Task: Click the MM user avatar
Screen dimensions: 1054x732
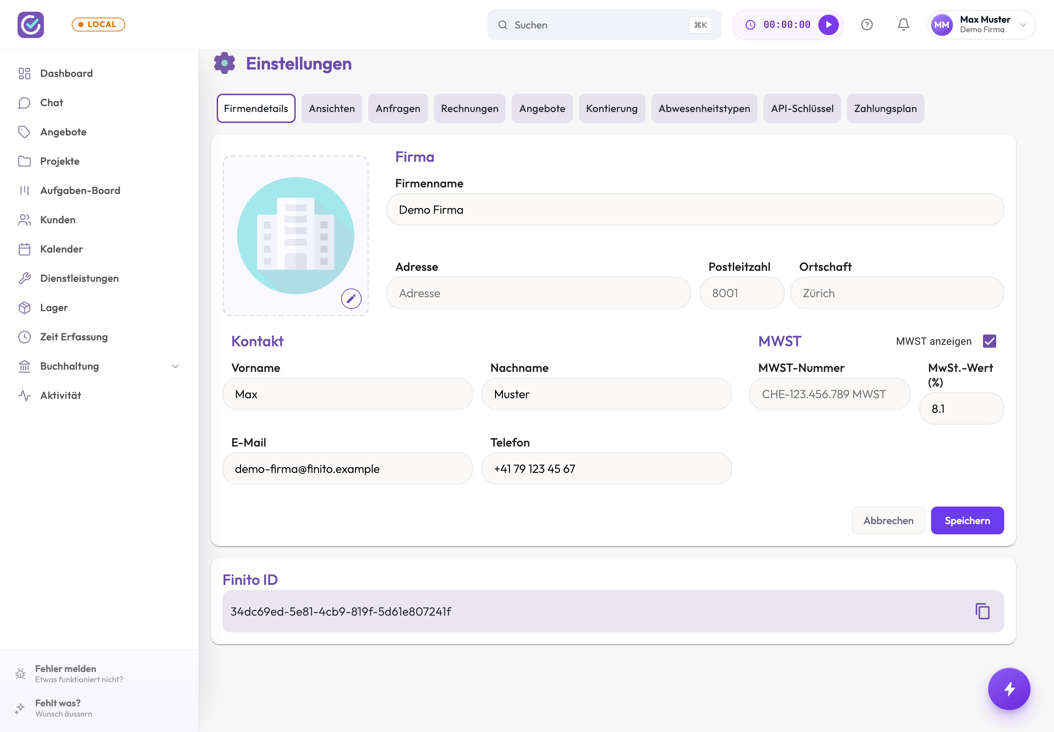Action: (x=942, y=25)
